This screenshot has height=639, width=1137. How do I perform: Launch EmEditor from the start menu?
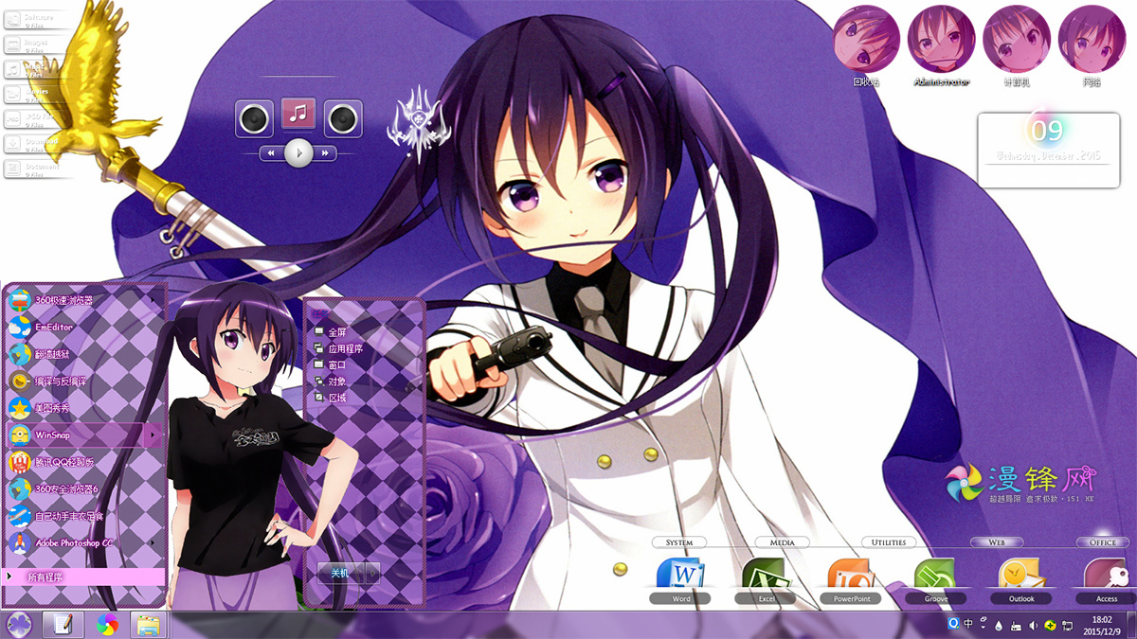[85, 327]
